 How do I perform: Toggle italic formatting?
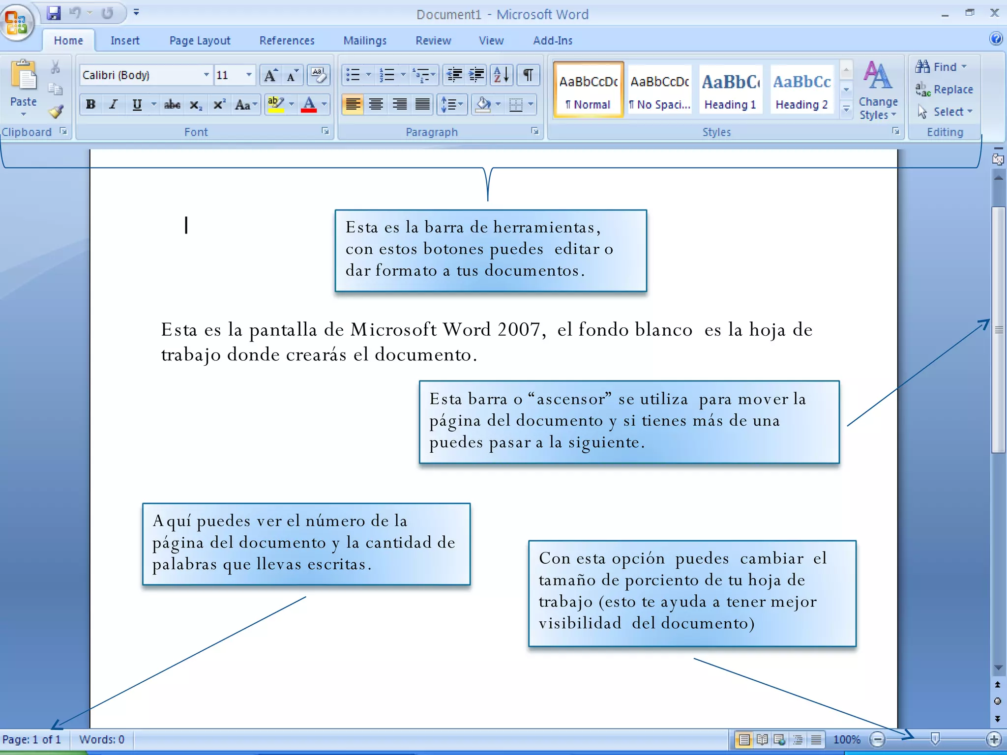click(x=114, y=104)
